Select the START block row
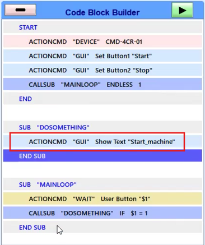The image size is (205, 245). click(x=102, y=27)
